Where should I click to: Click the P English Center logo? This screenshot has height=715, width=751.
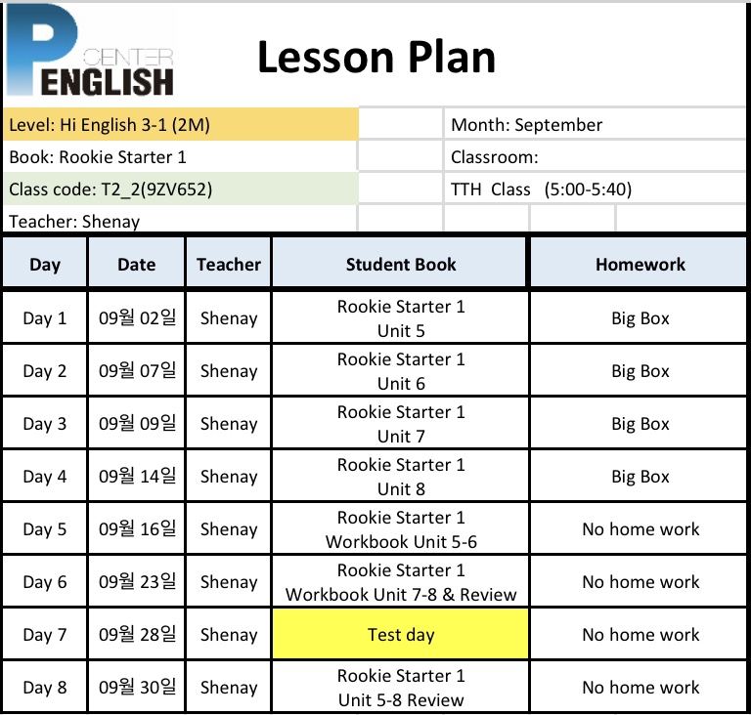click(91, 50)
